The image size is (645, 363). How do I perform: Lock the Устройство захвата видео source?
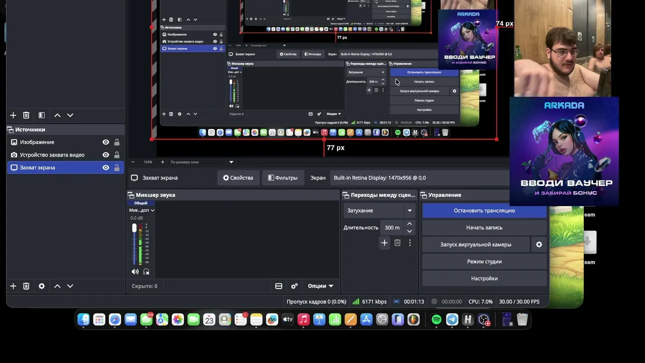[x=117, y=155]
